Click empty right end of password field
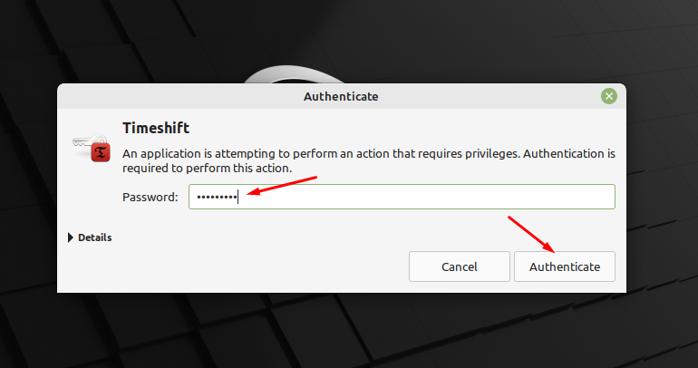This screenshot has width=698, height=368. tap(557, 197)
